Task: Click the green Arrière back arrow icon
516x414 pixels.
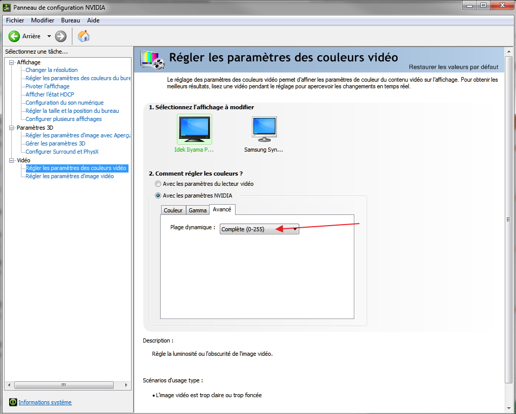Action: click(x=14, y=36)
